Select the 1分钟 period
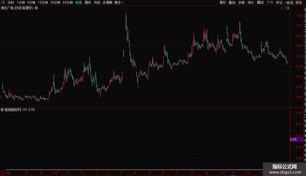 point(21,2)
